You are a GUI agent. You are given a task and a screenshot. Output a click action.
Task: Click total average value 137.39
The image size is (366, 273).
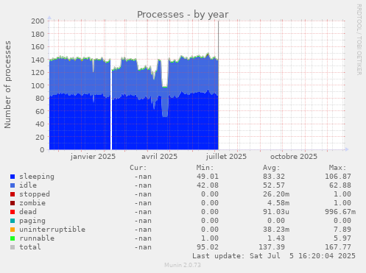pyautogui.click(x=272, y=247)
